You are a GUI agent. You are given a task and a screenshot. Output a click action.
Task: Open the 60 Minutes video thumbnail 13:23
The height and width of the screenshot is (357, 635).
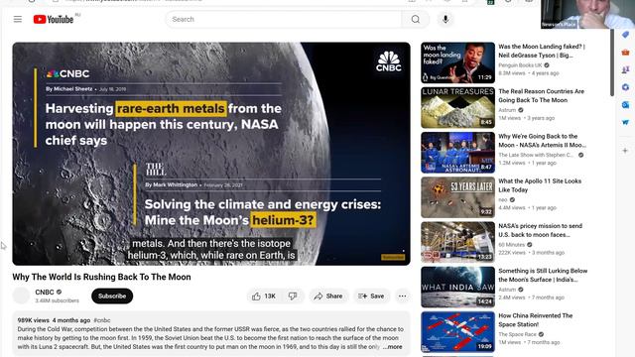click(457, 242)
